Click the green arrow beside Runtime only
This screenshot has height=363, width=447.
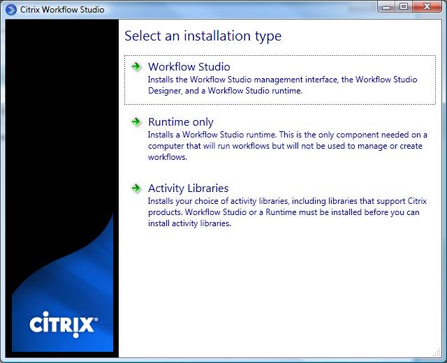[136, 122]
